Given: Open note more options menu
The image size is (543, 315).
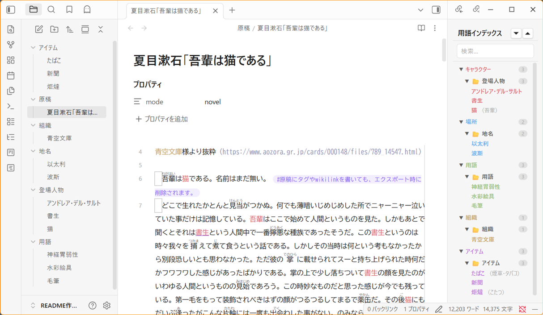Looking at the screenshot, I should [435, 28].
